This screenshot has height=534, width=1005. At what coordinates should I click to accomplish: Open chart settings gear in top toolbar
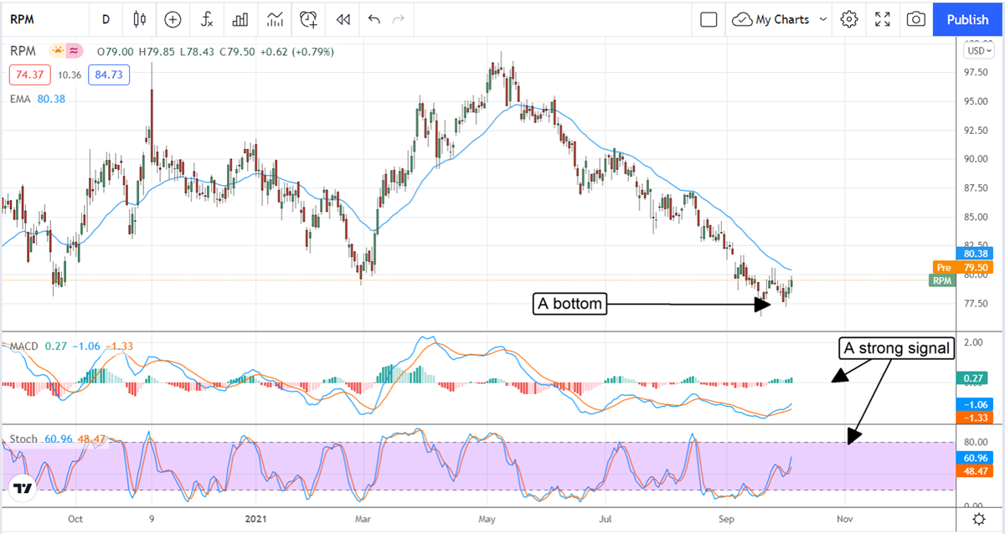tap(849, 18)
